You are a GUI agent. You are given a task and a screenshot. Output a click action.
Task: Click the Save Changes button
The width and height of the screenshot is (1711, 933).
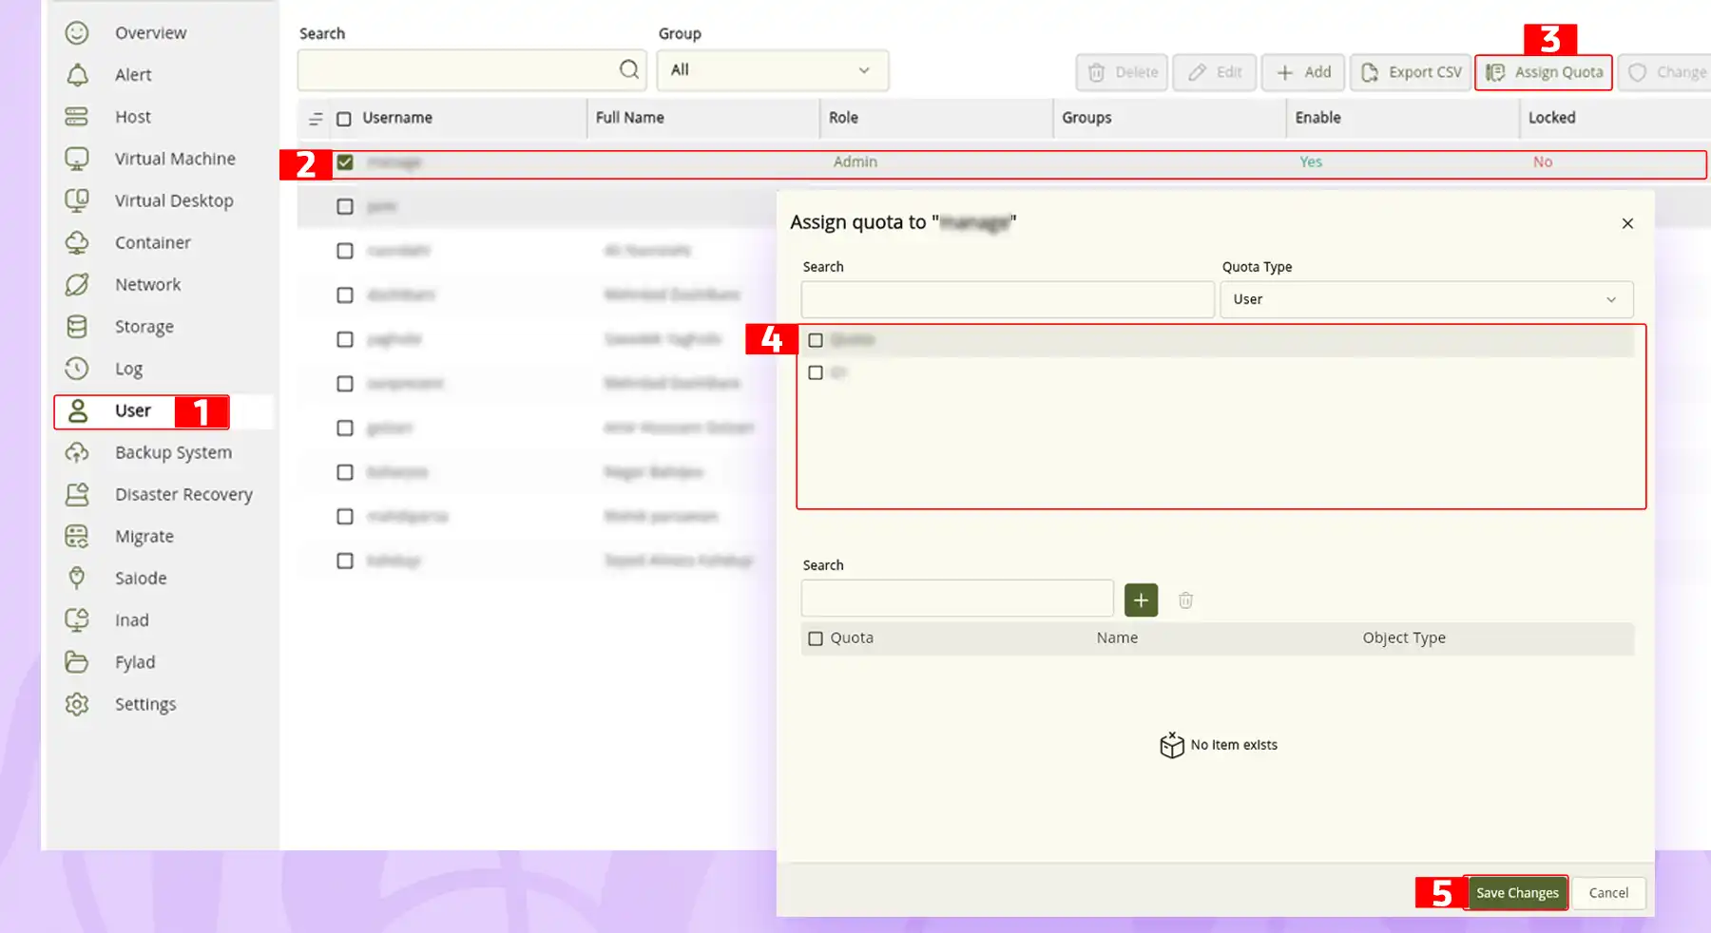(x=1516, y=893)
